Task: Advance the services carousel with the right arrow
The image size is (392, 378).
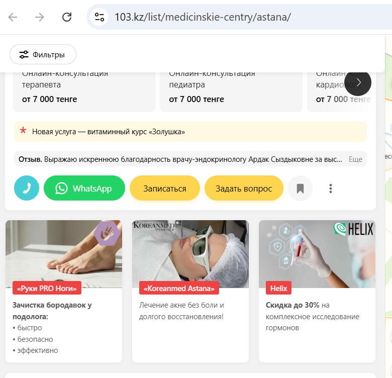Action: coord(358,82)
